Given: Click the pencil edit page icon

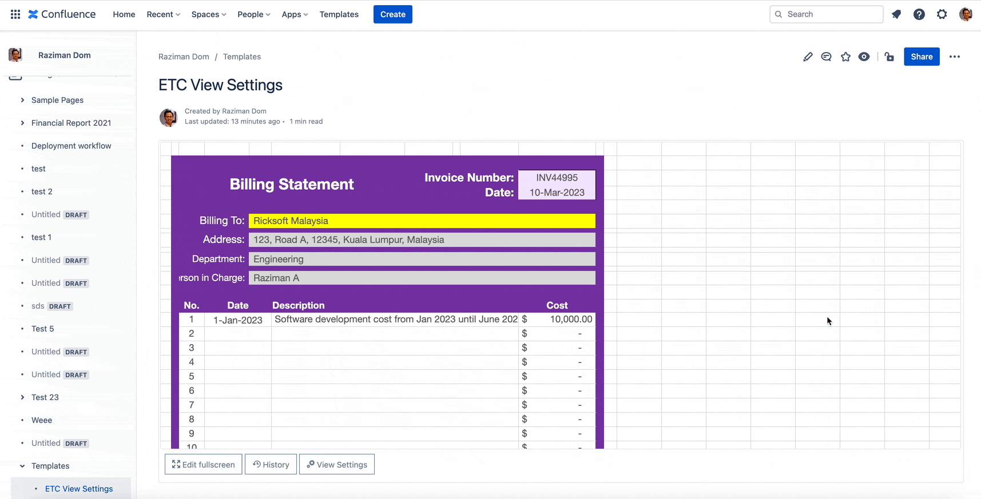Looking at the screenshot, I should (808, 57).
